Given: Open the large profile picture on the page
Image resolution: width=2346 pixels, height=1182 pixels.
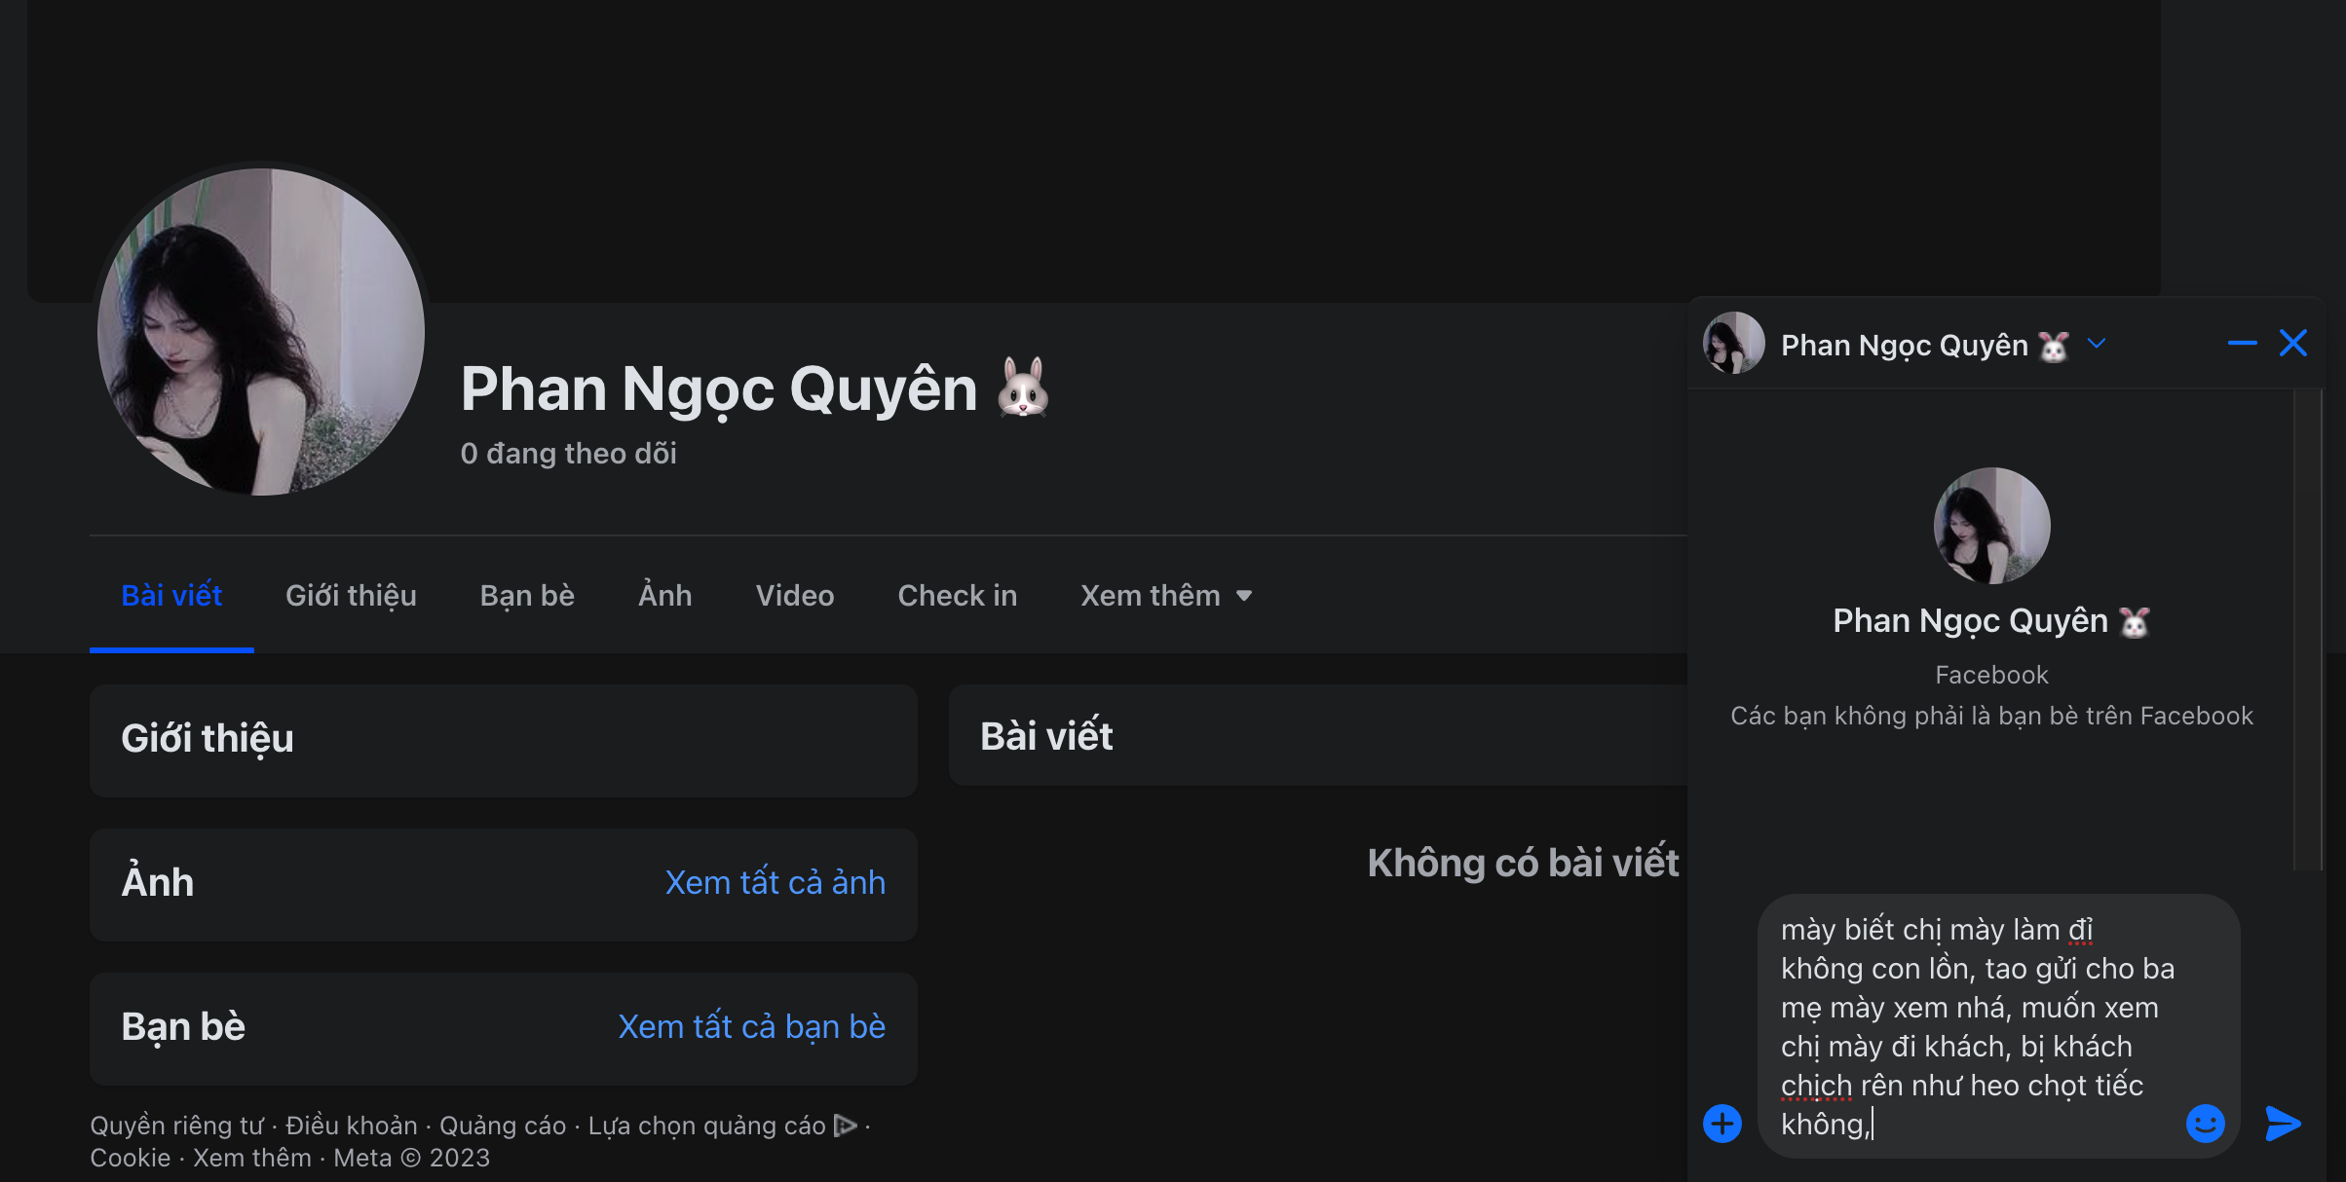Looking at the screenshot, I should tap(261, 332).
